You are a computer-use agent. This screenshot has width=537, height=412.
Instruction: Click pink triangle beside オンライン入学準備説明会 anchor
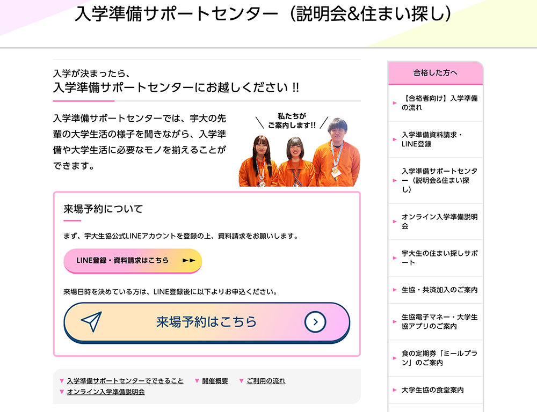62,392
